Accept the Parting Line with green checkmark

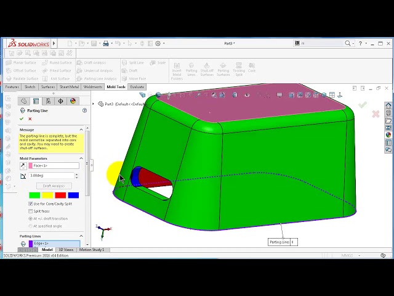click(22, 119)
